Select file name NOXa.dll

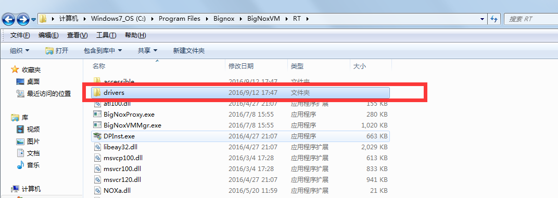tap(118, 191)
